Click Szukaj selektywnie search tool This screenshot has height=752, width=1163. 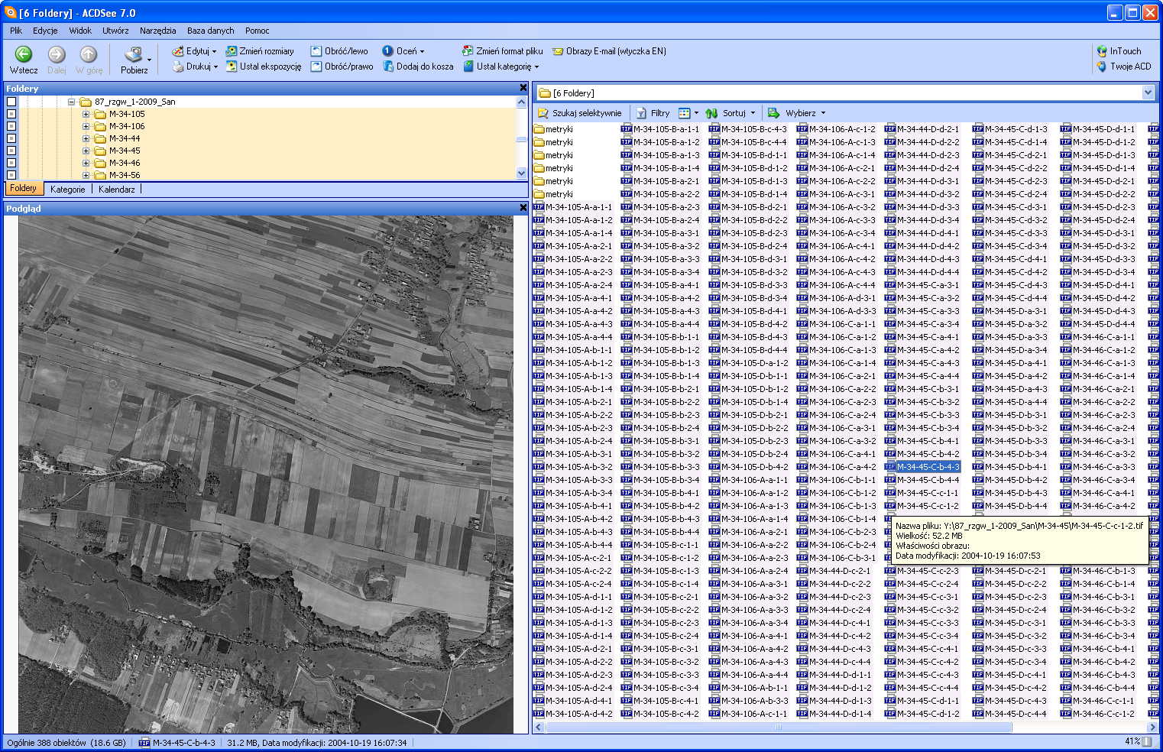pyautogui.click(x=580, y=113)
